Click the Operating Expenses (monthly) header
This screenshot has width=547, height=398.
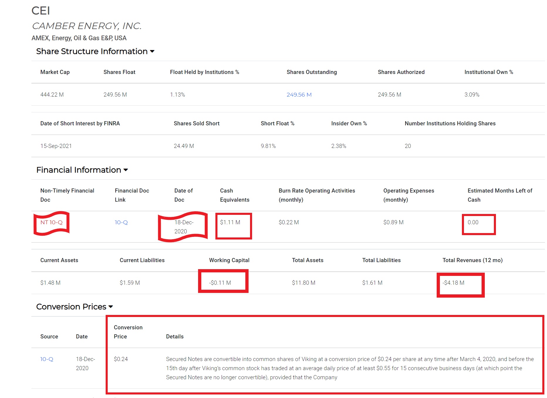[x=408, y=195]
